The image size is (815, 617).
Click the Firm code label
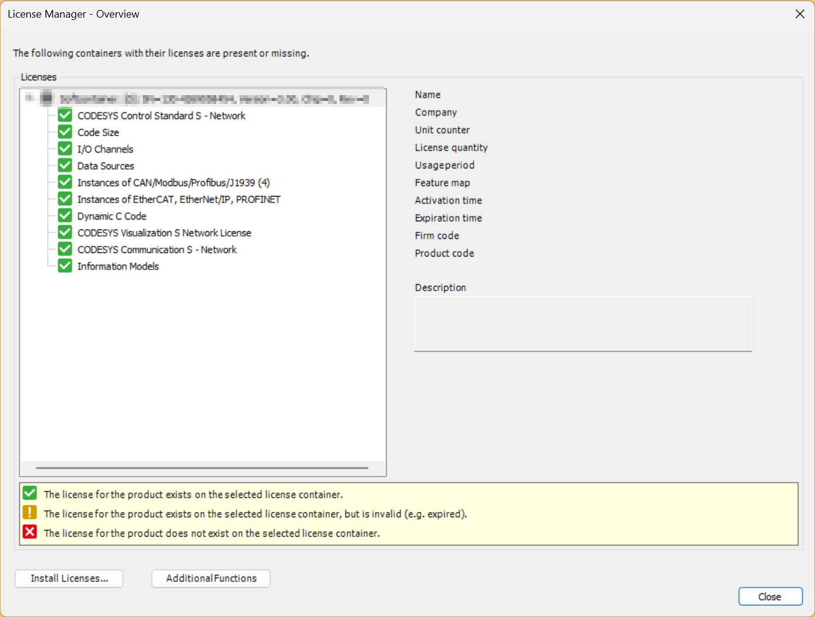[437, 235]
